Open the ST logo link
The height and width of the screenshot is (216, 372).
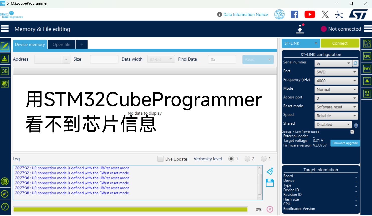click(x=358, y=15)
